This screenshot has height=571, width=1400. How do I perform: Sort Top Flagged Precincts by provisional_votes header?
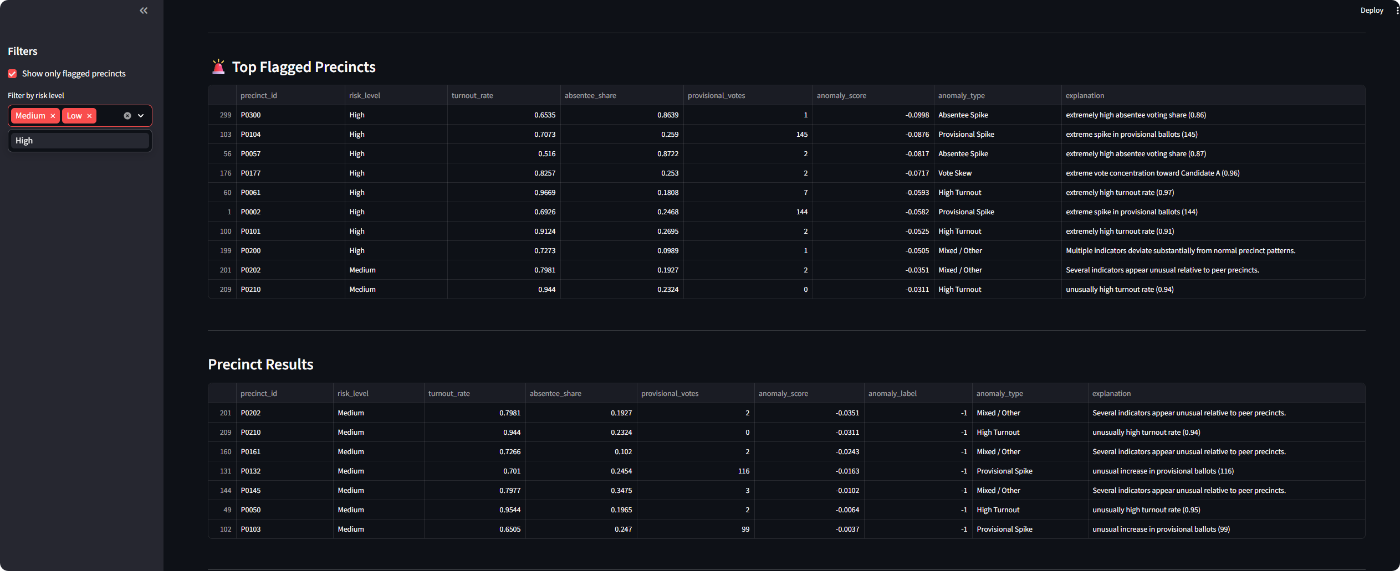pyautogui.click(x=748, y=95)
